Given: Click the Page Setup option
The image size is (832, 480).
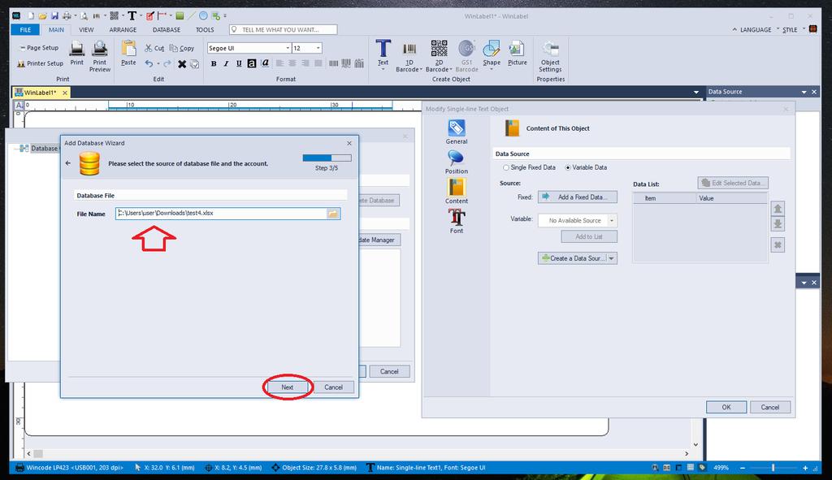Looking at the screenshot, I should [x=39, y=48].
